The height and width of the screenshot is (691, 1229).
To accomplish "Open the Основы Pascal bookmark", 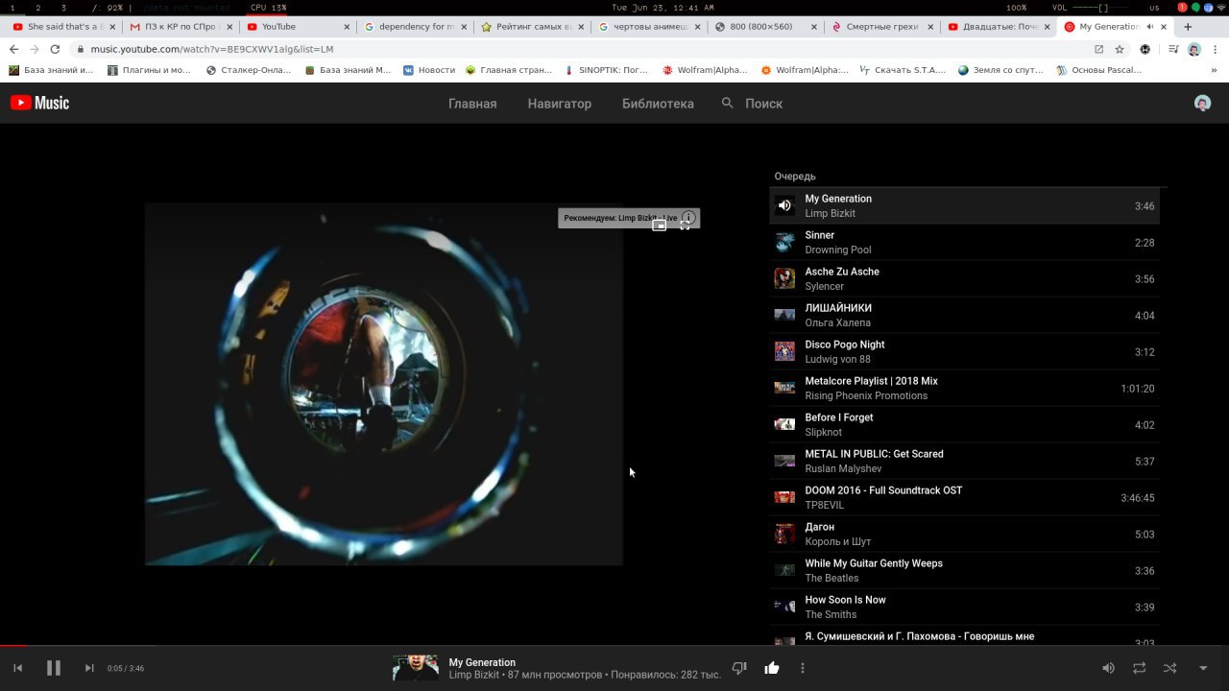I will point(1099,70).
